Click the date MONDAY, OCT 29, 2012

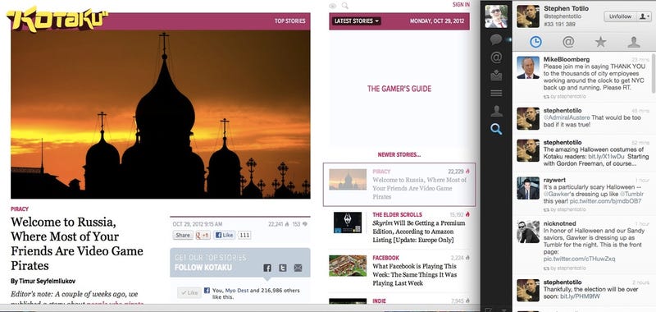(437, 21)
